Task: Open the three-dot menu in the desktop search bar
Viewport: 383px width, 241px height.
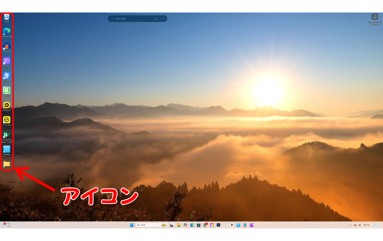Action: click(x=162, y=18)
